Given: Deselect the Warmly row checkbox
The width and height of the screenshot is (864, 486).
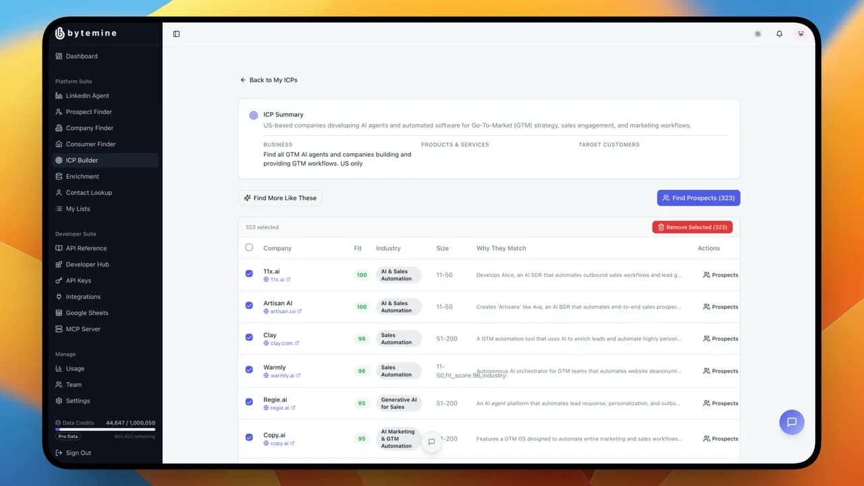Looking at the screenshot, I should click(x=249, y=370).
